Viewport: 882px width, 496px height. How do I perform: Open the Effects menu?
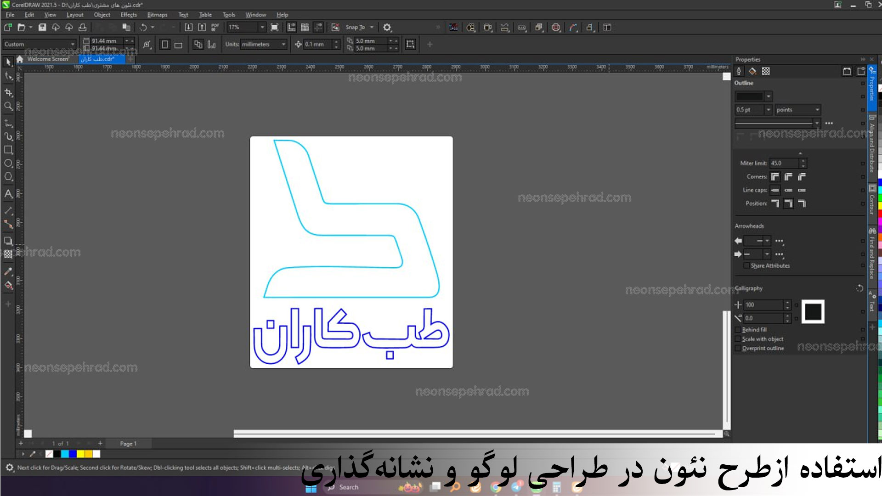click(x=129, y=15)
